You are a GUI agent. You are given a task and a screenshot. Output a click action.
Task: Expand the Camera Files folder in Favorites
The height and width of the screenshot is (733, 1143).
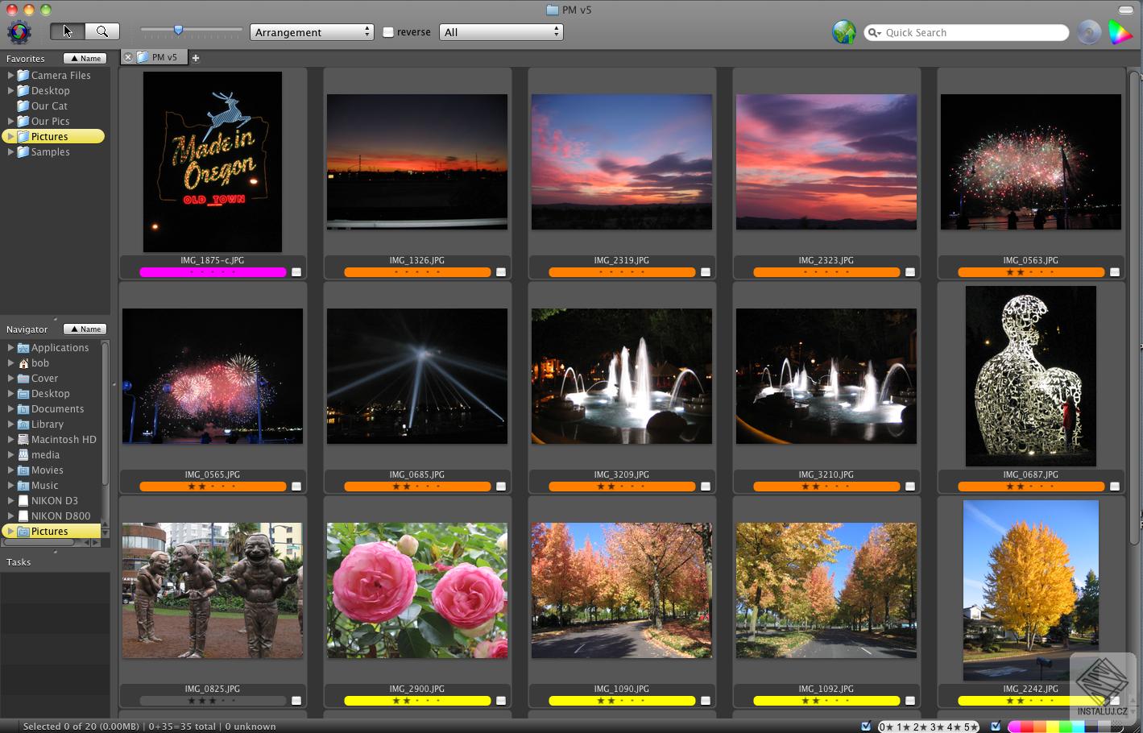tap(10, 76)
